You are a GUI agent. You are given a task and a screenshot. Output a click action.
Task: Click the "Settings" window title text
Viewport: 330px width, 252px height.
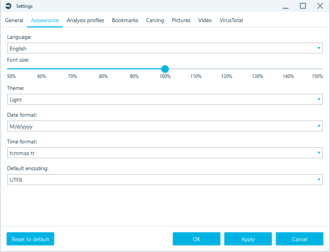24,6
